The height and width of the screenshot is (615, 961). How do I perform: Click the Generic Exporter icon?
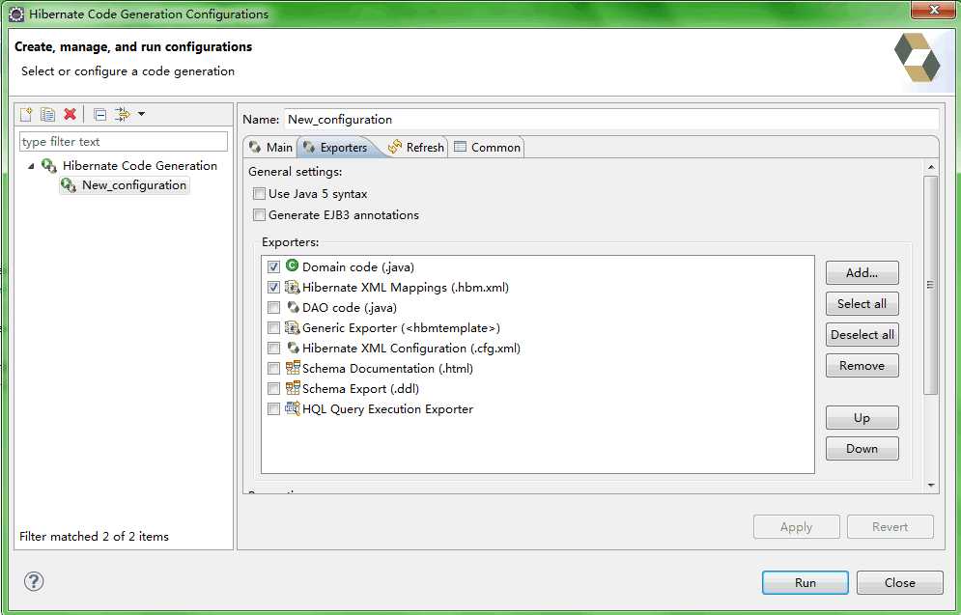(x=293, y=327)
